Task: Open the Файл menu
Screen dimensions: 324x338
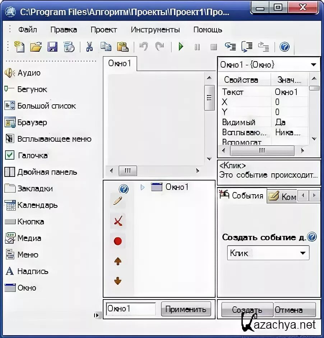Action: (x=28, y=29)
